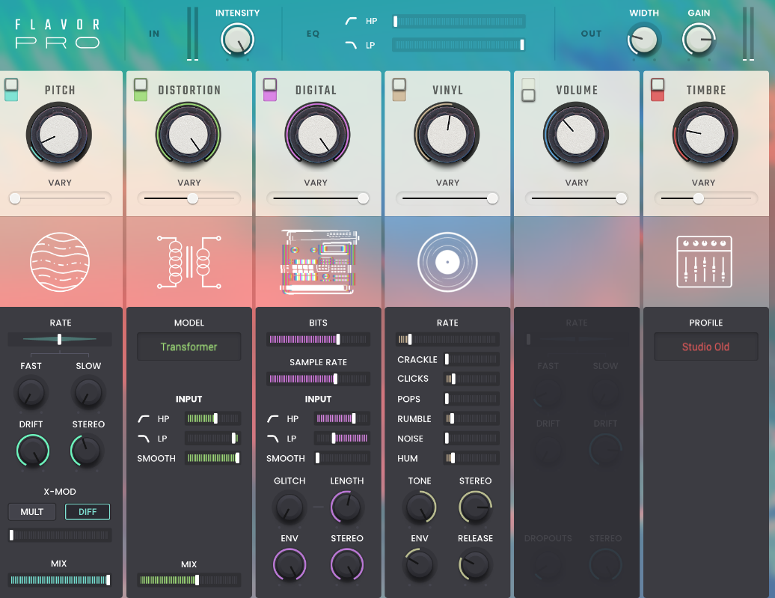775x598 pixels.
Task: Click the output Gain knob
Action: click(x=699, y=40)
